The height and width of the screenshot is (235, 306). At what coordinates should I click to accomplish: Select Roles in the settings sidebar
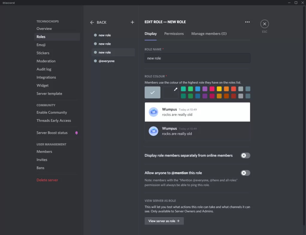click(x=57, y=37)
